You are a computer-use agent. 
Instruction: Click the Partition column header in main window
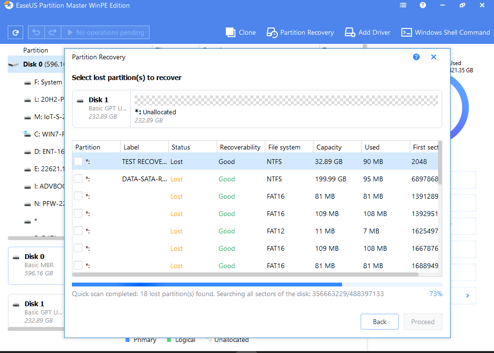pos(36,50)
